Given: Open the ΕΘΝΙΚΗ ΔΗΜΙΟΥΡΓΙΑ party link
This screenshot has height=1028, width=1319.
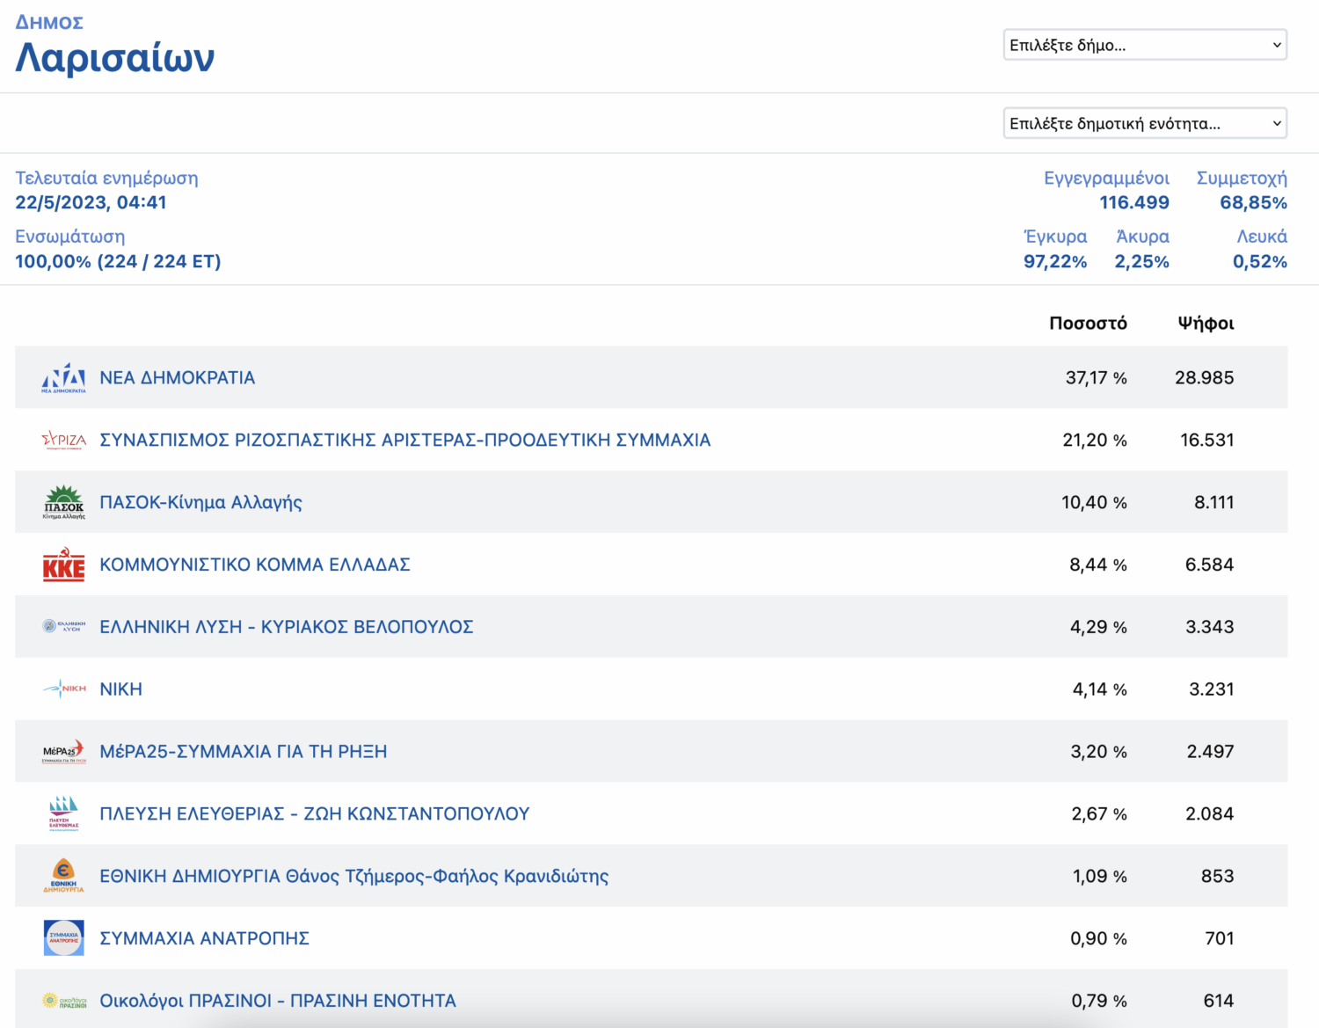Looking at the screenshot, I should coord(354,877).
